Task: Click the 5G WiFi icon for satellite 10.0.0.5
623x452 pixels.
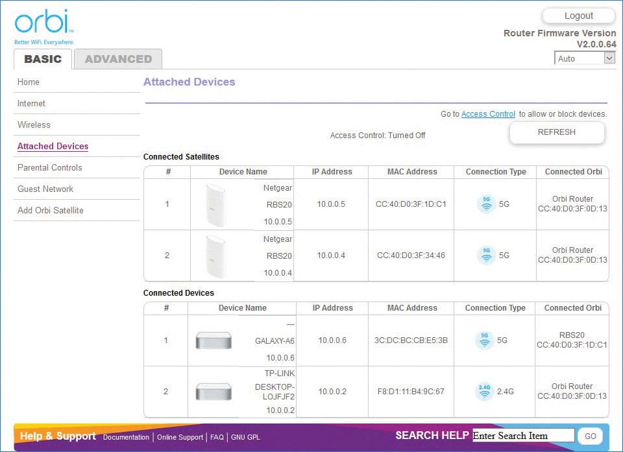Action: 486,204
